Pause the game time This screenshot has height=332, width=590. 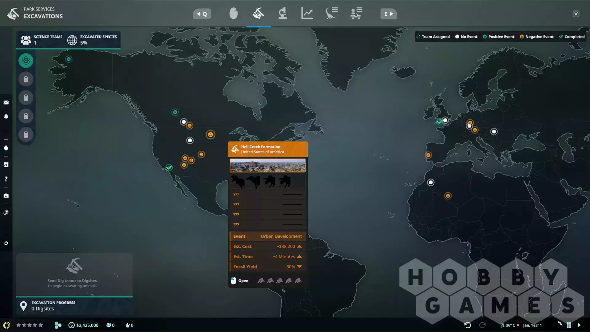click(x=569, y=325)
